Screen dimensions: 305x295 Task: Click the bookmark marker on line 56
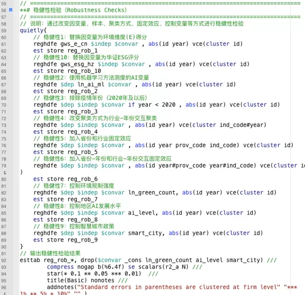pos(11,10)
